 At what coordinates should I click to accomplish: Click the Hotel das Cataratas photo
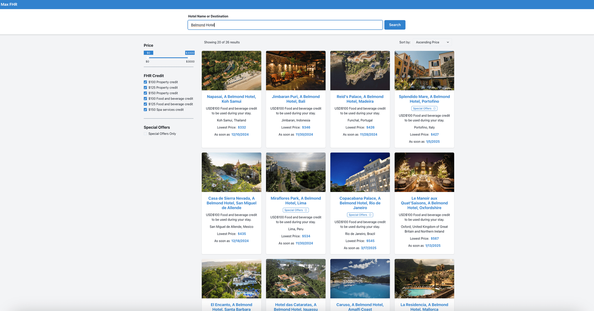click(x=296, y=279)
